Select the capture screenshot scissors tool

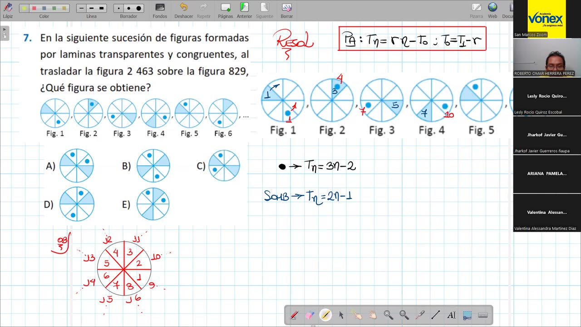(467, 315)
